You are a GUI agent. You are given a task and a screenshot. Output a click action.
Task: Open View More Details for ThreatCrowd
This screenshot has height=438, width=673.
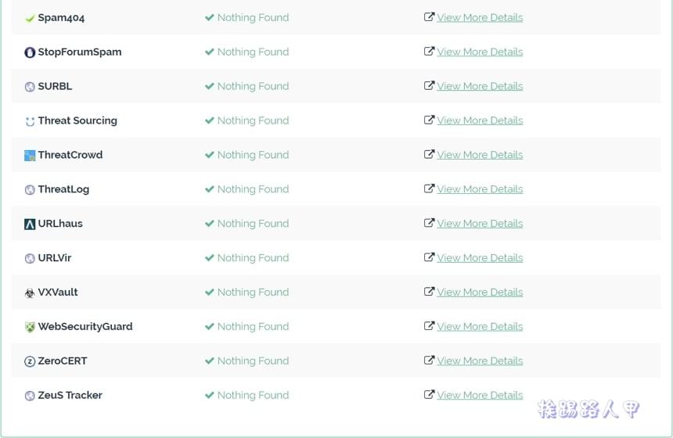[x=480, y=155]
